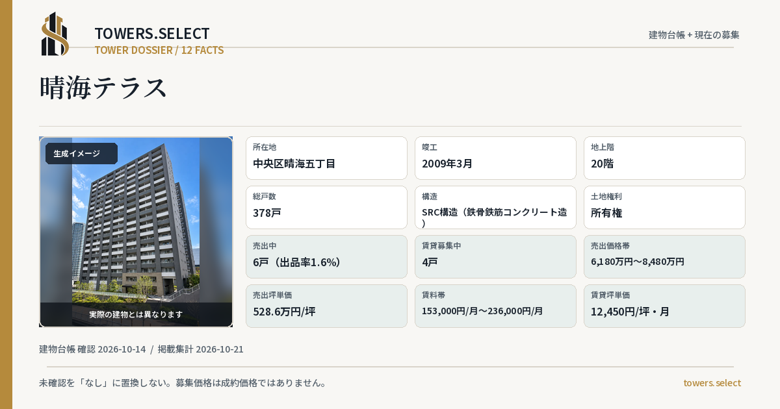
Task: Open the towers.select footer link
Action: tap(712, 383)
